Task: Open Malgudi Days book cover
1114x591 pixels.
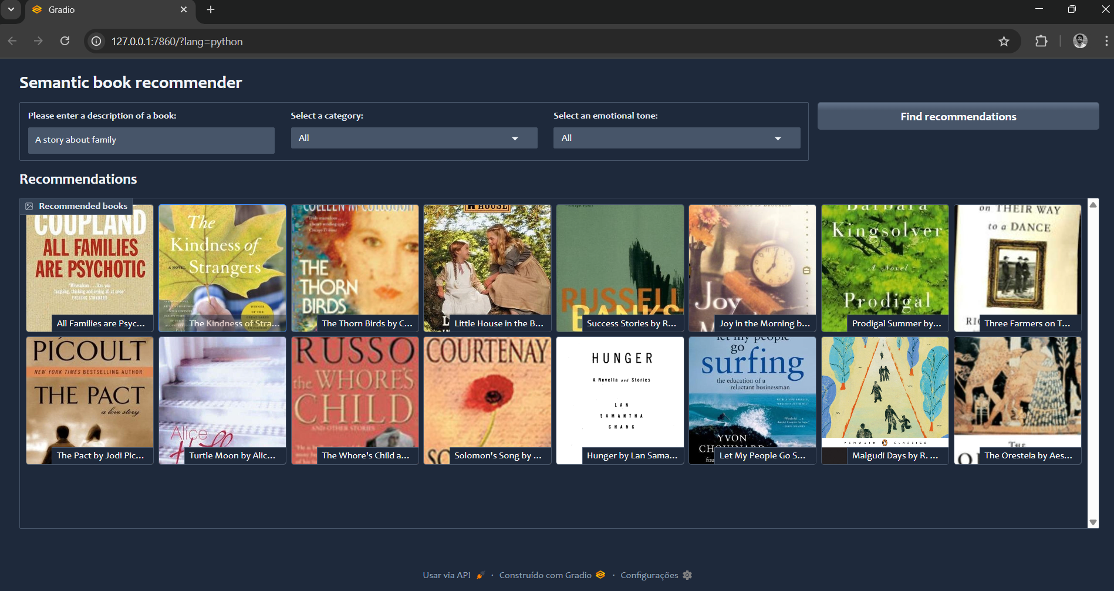Action: pos(885,400)
